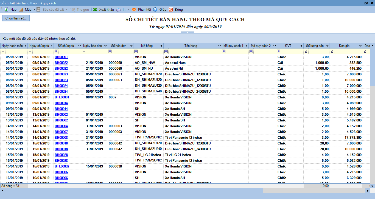The image size is (375, 199).
Task: Expand the In print dropdown arrow
Action: click(x=128, y=10)
